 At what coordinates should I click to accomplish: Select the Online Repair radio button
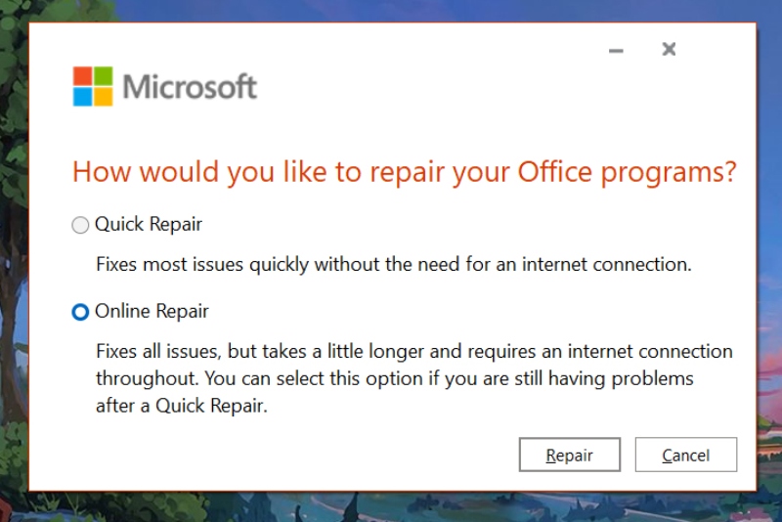pos(80,313)
